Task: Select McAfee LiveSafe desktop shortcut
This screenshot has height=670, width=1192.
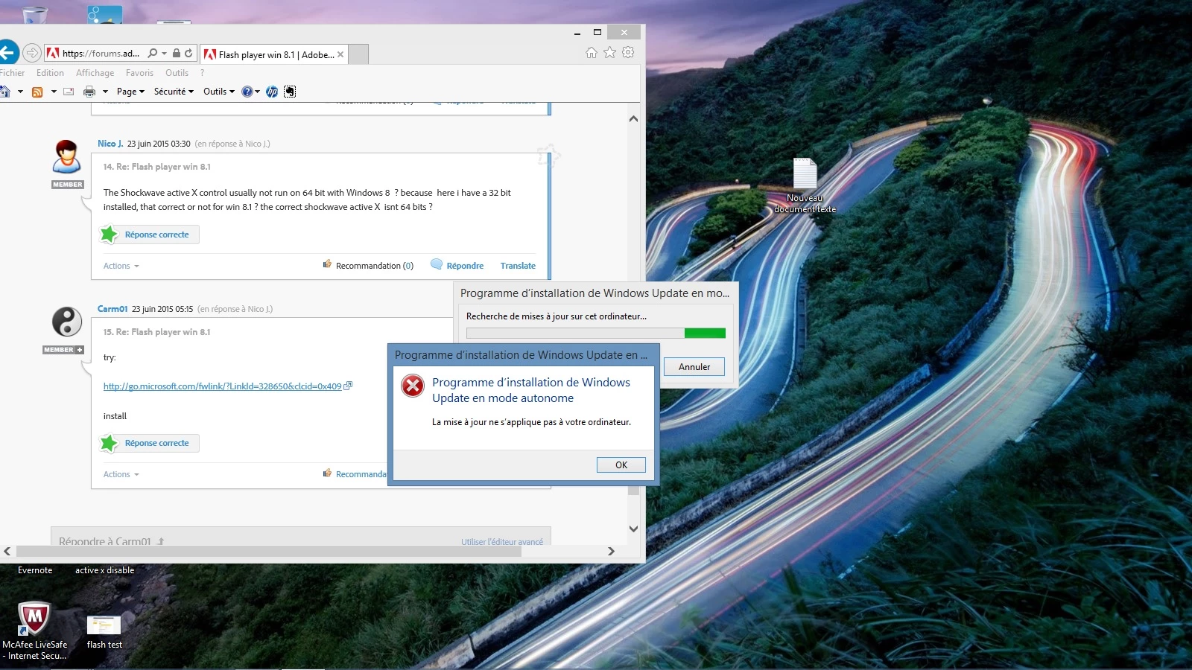Action: tap(34, 630)
